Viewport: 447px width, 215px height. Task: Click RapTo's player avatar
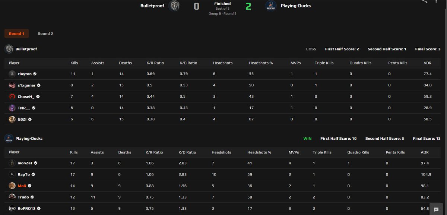click(x=12, y=174)
